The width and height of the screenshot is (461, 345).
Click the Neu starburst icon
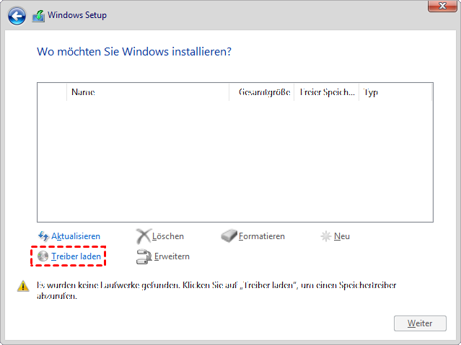tap(326, 236)
